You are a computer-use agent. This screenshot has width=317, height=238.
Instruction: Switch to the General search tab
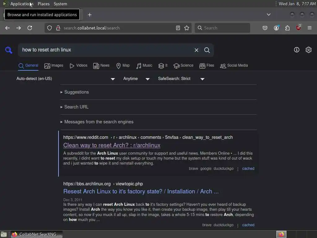(28, 66)
